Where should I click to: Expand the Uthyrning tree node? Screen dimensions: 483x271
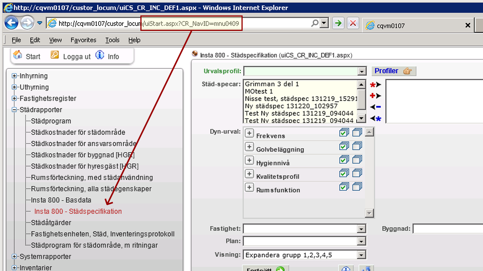[14, 87]
